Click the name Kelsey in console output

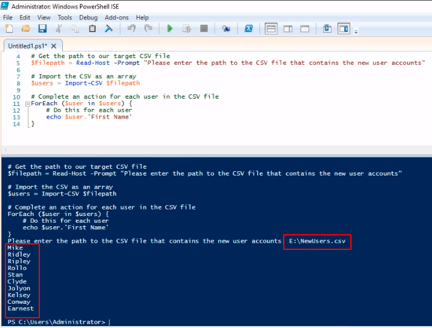coord(19,295)
